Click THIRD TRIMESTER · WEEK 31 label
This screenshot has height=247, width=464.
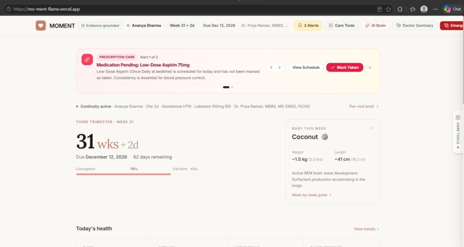pos(105,122)
